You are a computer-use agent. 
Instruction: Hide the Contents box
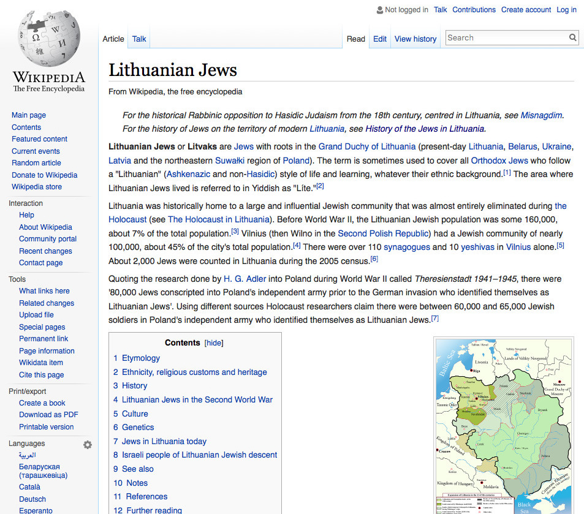tap(213, 342)
